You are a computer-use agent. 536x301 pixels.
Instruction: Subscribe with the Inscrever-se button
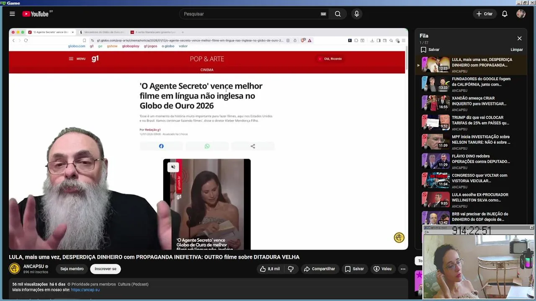[106, 269]
